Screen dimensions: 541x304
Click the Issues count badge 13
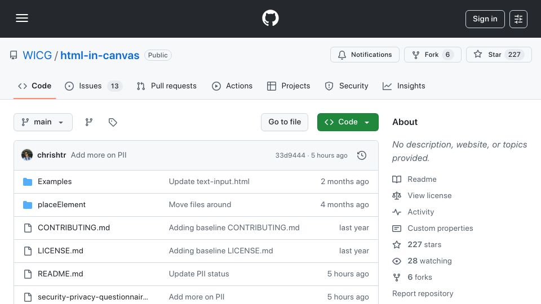click(114, 86)
